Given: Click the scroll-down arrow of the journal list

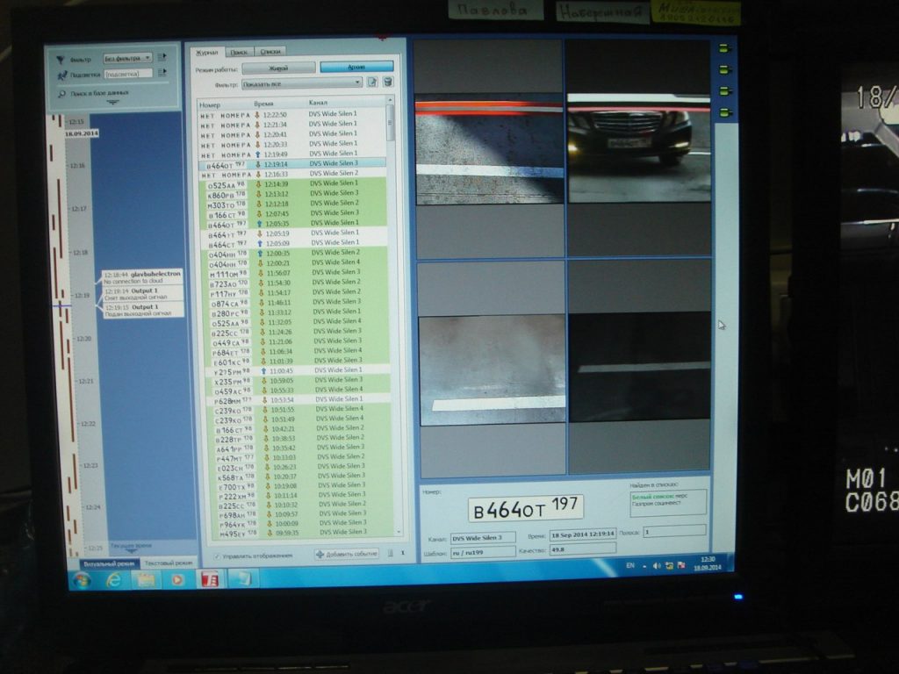Looking at the screenshot, I should [x=399, y=533].
